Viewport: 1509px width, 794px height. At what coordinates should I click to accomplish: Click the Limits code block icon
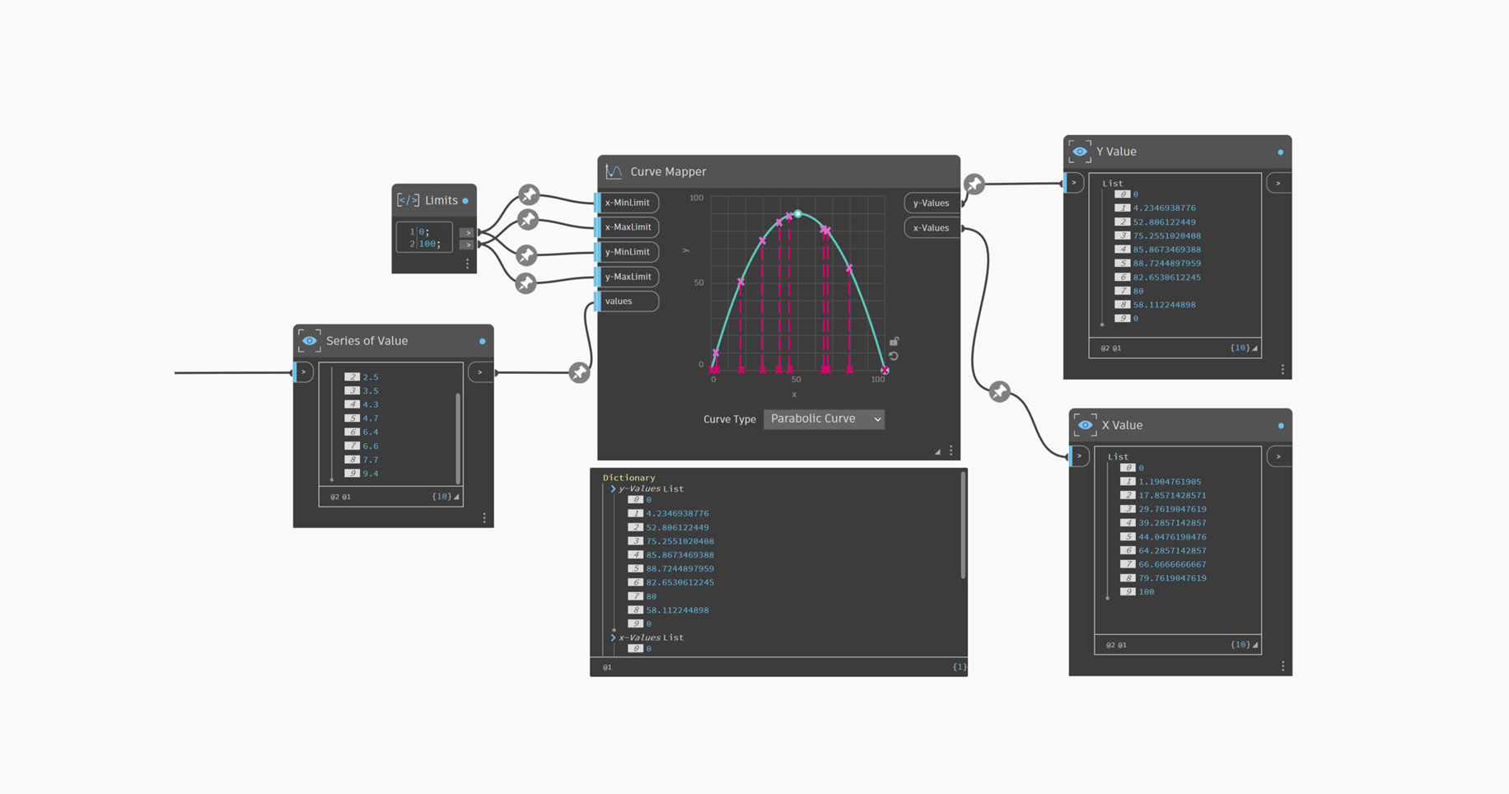(x=408, y=200)
